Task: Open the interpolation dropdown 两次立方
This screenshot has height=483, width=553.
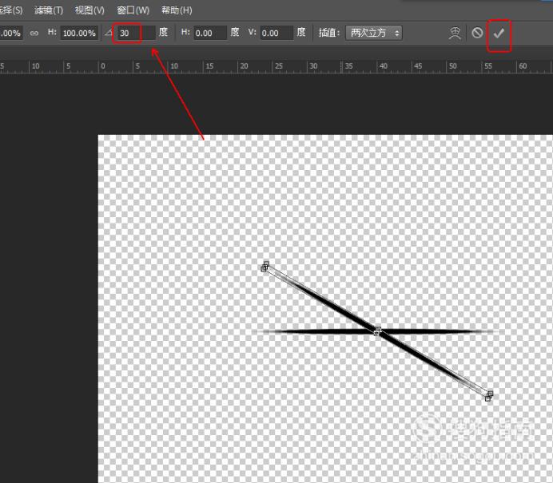Action: 373,33
